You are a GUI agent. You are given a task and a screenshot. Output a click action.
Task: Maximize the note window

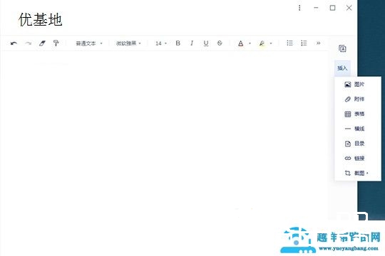pyautogui.click(x=332, y=8)
